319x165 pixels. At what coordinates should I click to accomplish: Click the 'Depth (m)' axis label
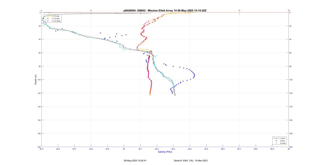[x=35, y=80]
